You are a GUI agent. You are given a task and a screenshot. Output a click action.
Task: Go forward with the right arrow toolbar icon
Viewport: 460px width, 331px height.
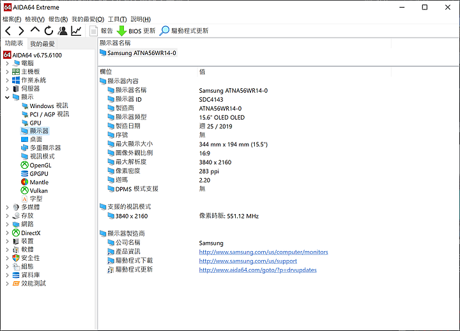[x=21, y=31]
